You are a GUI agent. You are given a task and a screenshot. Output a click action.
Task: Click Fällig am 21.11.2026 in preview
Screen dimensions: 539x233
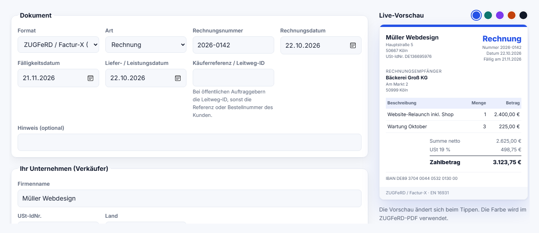[503, 59]
